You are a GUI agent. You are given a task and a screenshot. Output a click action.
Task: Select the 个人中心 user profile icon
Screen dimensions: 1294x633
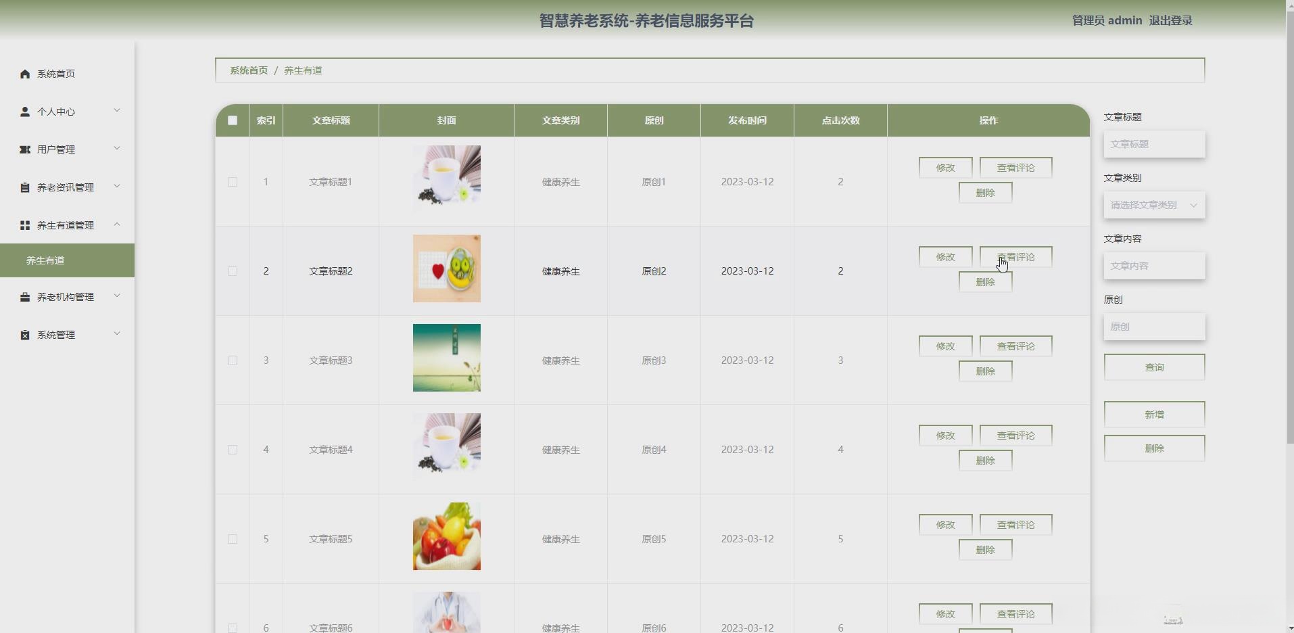click(25, 112)
